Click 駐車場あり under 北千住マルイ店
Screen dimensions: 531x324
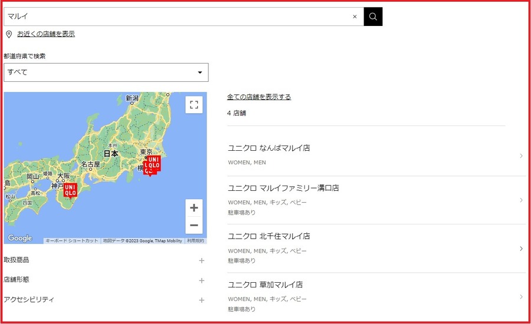click(x=242, y=261)
